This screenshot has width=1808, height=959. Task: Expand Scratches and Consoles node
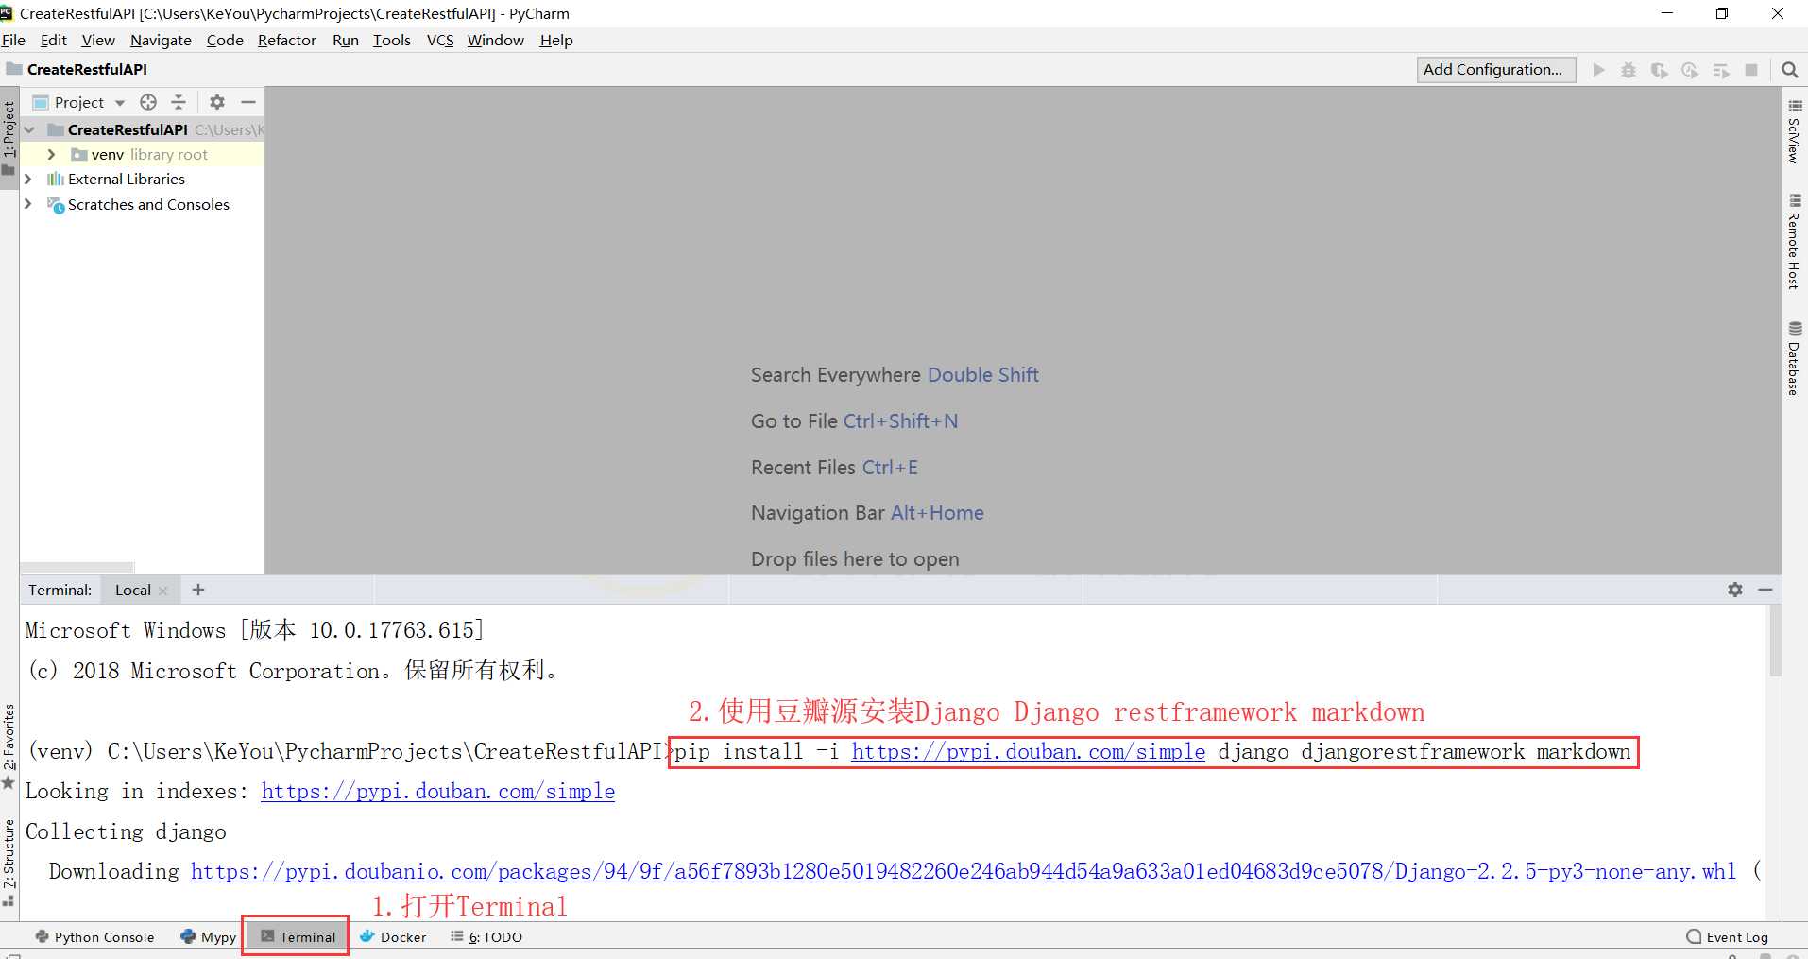[x=28, y=204]
